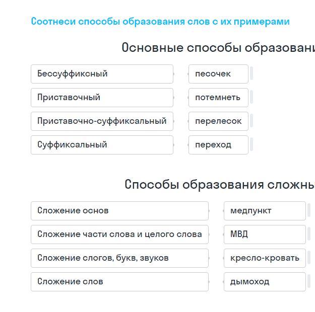Pick the word card 'медпункт'
Screen dimensions: 315x312
(265, 211)
